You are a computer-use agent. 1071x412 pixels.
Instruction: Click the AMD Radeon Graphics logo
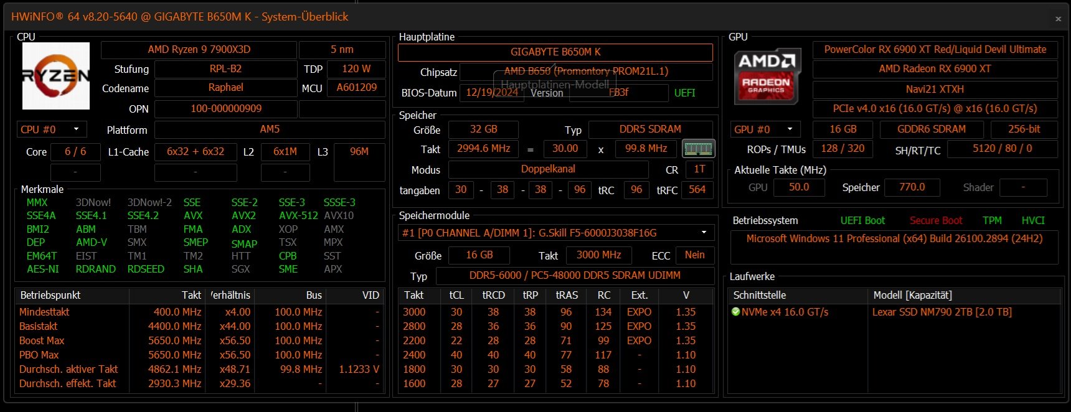(x=767, y=77)
